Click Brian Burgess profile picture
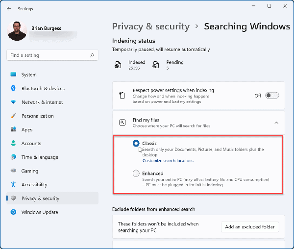 coord(17,31)
